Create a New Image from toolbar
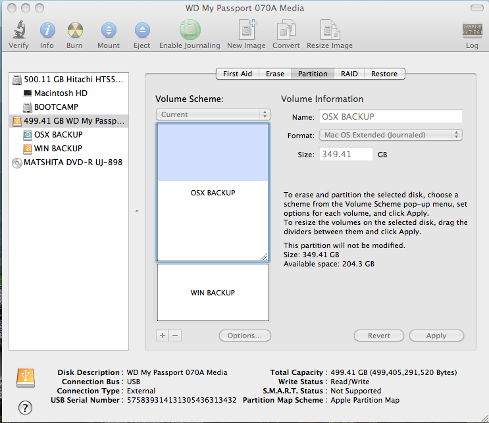489x423 pixels. coord(247,30)
